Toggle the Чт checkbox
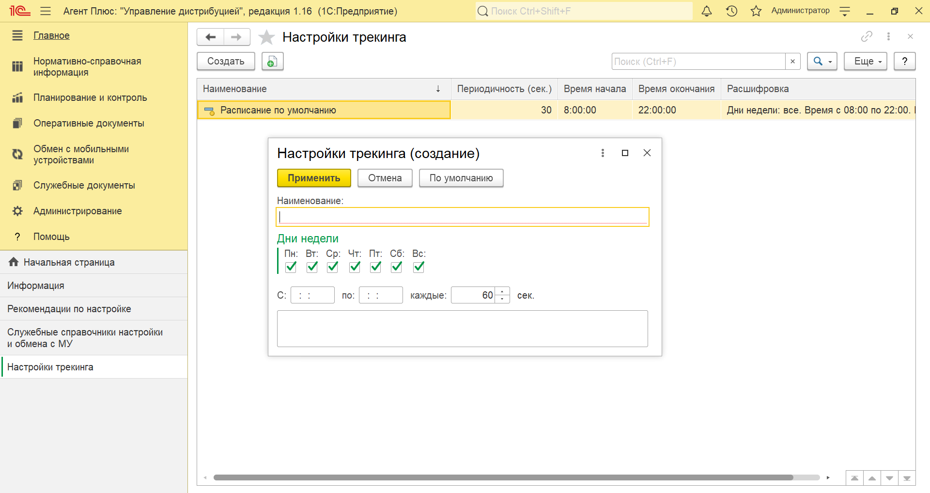 click(355, 267)
